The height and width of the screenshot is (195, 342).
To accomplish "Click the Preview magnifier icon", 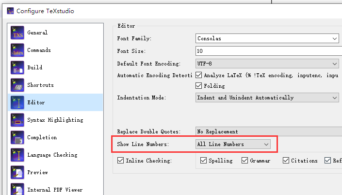I will coord(17,172).
